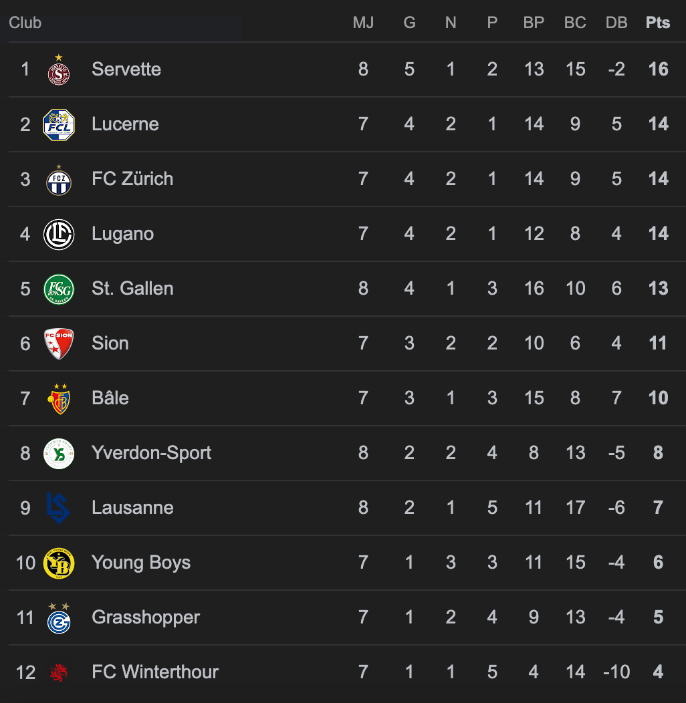This screenshot has height=703, width=686.
Task: Click the Lugano club logo
Action: (59, 235)
